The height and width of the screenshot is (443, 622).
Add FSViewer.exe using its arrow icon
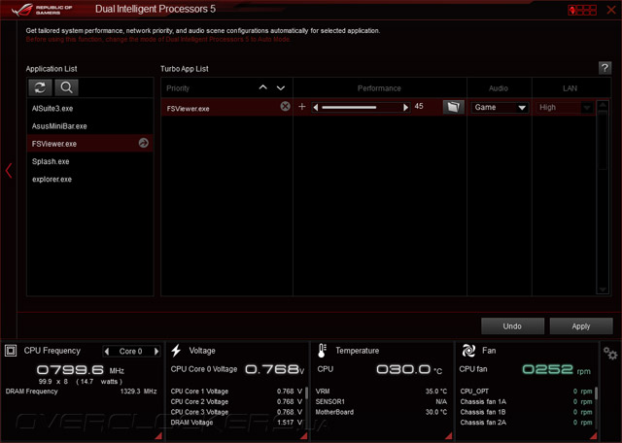[x=144, y=143]
